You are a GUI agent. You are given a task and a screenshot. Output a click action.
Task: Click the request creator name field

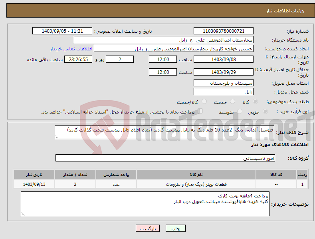tap(174, 49)
